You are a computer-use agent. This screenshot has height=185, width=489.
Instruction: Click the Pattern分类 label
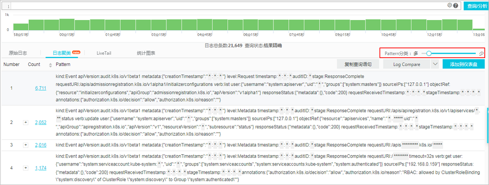pos(398,53)
